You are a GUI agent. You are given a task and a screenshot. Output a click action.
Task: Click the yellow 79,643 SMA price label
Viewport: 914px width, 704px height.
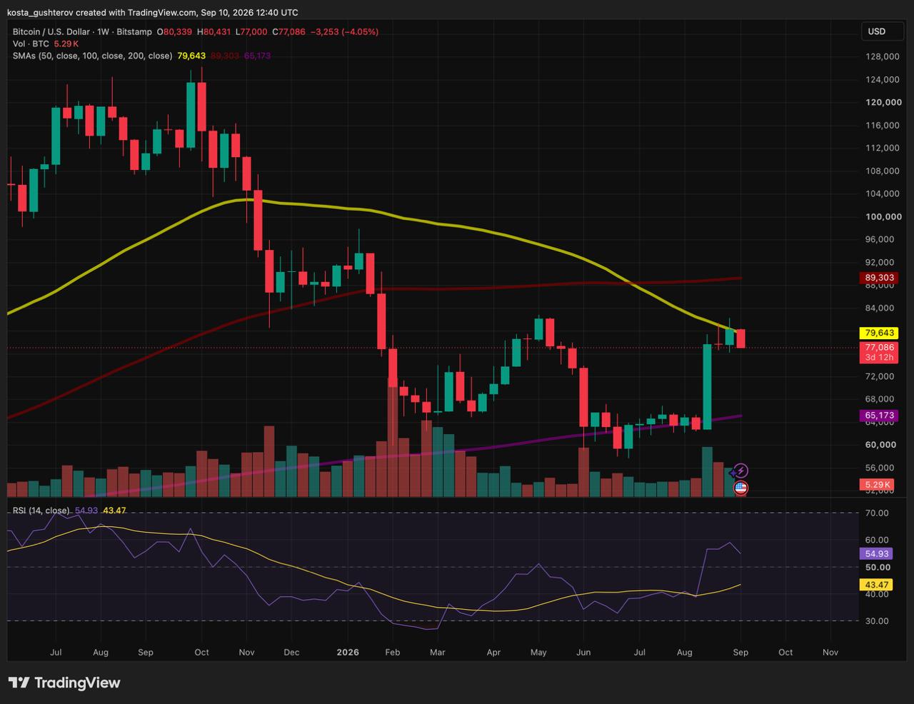[880, 333]
